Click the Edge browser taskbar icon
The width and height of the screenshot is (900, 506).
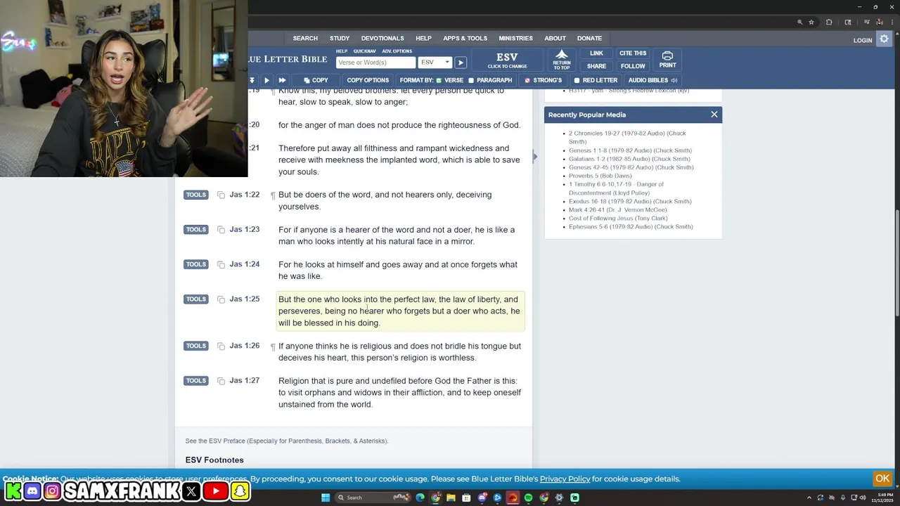pyautogui.click(x=420, y=498)
